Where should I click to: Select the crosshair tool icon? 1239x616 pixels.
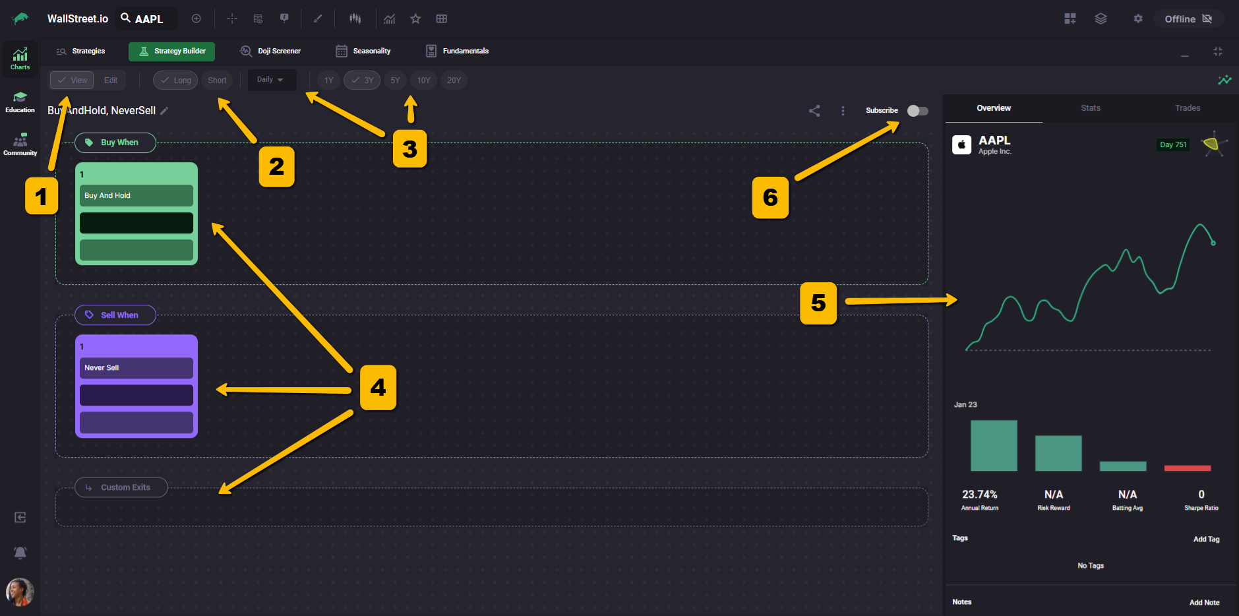(232, 18)
